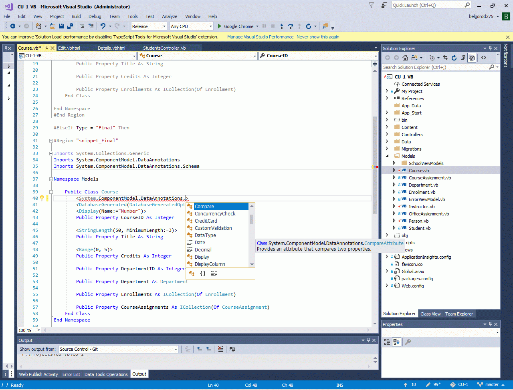Image resolution: width=513 pixels, height=390 pixels.
Task: Click the Undo arrow icon
Action: pyautogui.click(x=103, y=26)
